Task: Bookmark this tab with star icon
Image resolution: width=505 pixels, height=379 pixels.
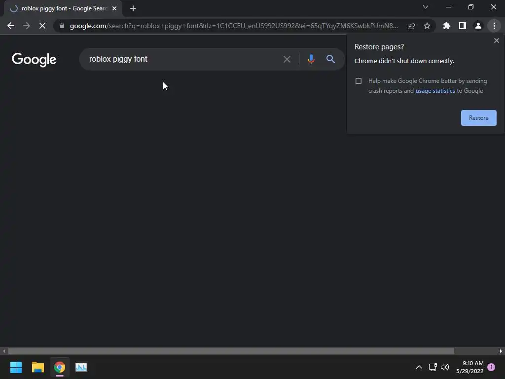Action: [x=427, y=26]
